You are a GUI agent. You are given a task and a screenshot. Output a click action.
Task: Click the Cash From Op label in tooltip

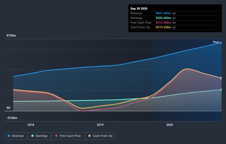coord(140,27)
